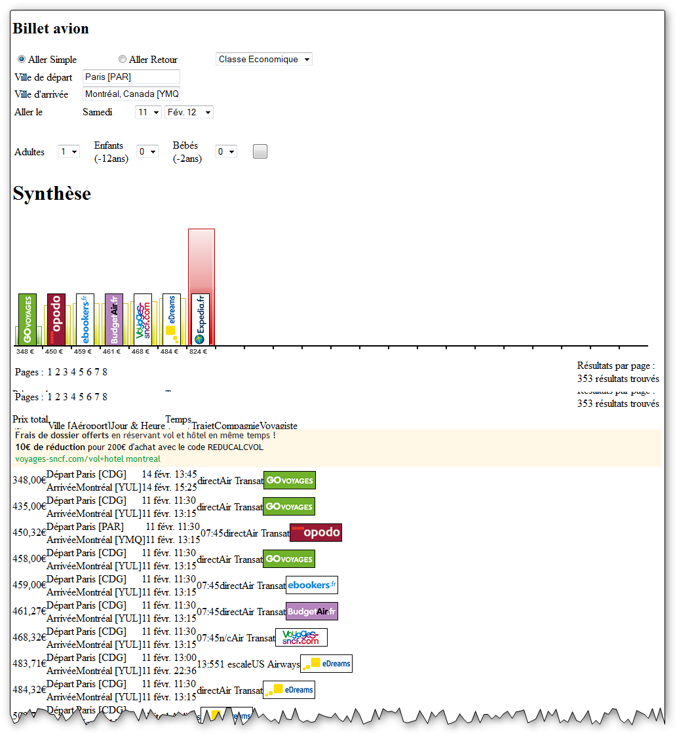Open the Classe Economique dropdown
Screen dimensions: 675x735
click(x=263, y=59)
